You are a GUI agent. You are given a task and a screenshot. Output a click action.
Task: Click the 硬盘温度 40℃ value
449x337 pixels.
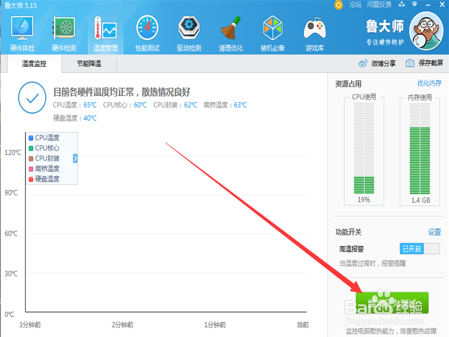(90, 118)
